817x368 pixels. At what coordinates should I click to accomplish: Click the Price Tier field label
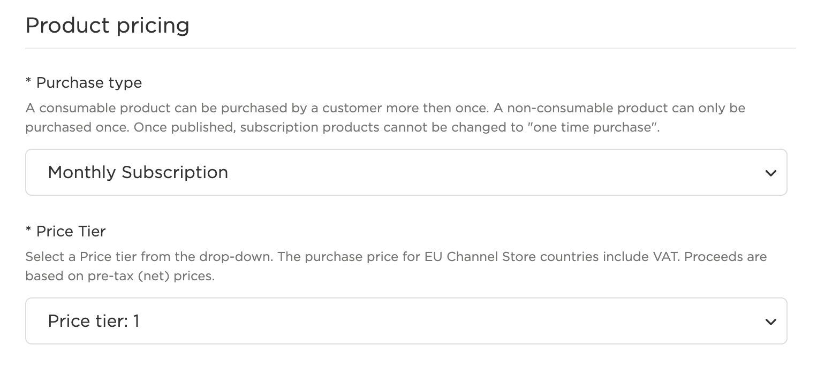tap(71, 232)
